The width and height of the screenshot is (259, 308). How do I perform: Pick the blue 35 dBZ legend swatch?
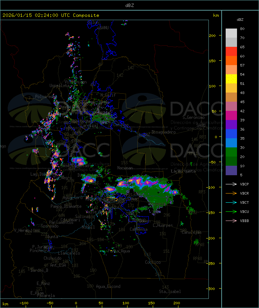pyautogui.click(x=231, y=134)
